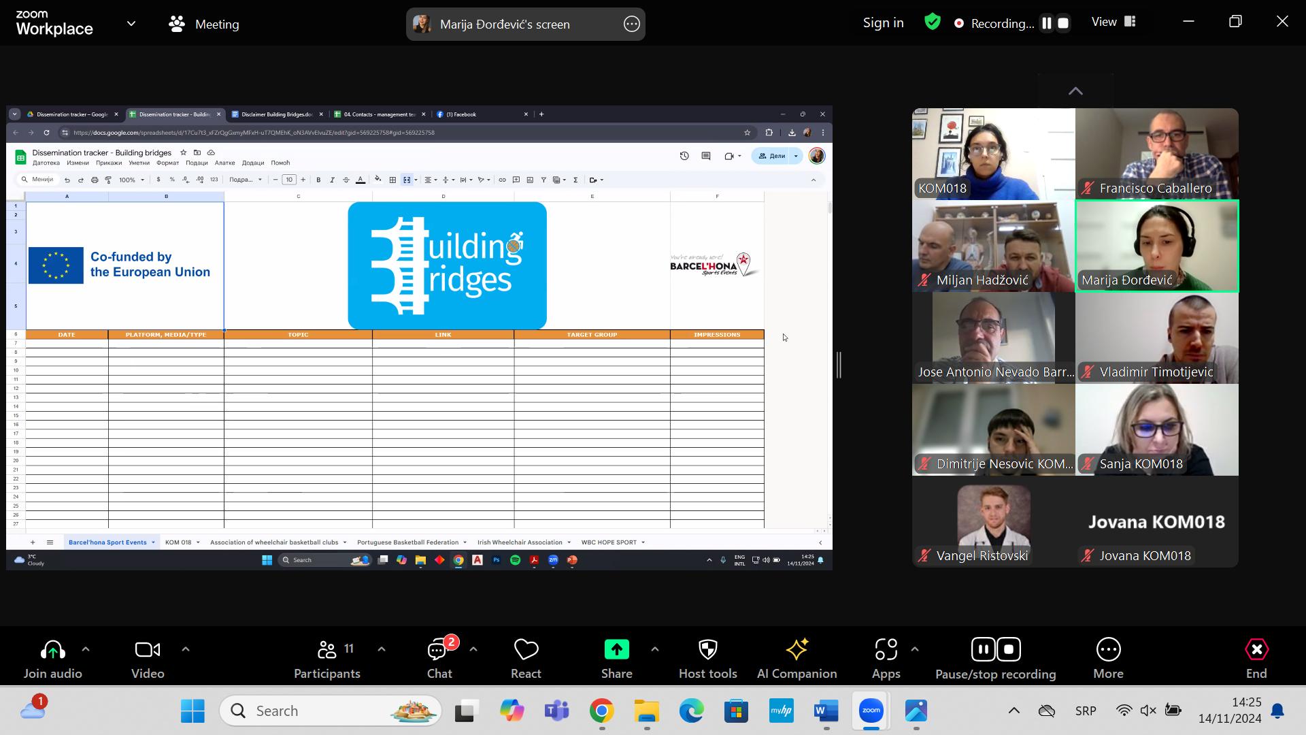Click the filter icon in shared Sheets toolbar
Image resolution: width=1306 pixels, height=735 pixels.
(543, 180)
